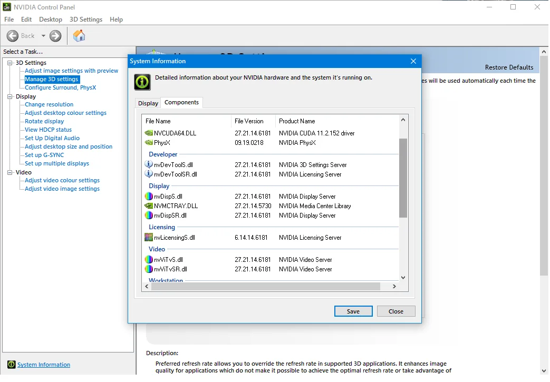Collapse the Video tree node
This screenshot has width=550, height=382.
coord(10,172)
